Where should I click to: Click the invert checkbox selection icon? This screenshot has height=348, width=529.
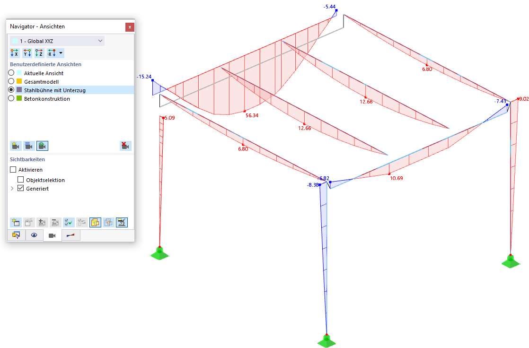[x=82, y=222]
